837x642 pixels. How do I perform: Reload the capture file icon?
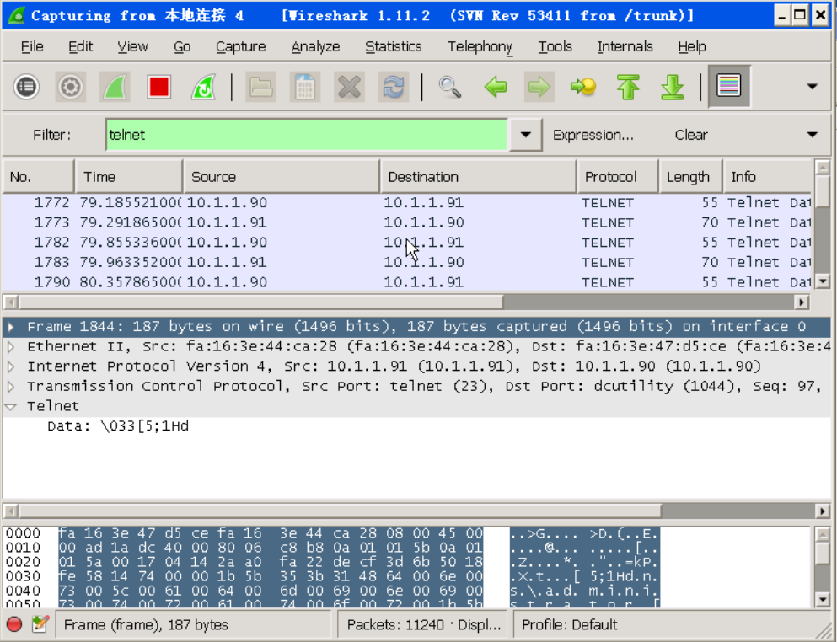tap(394, 87)
